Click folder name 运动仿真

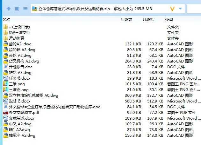[x=17, y=38]
